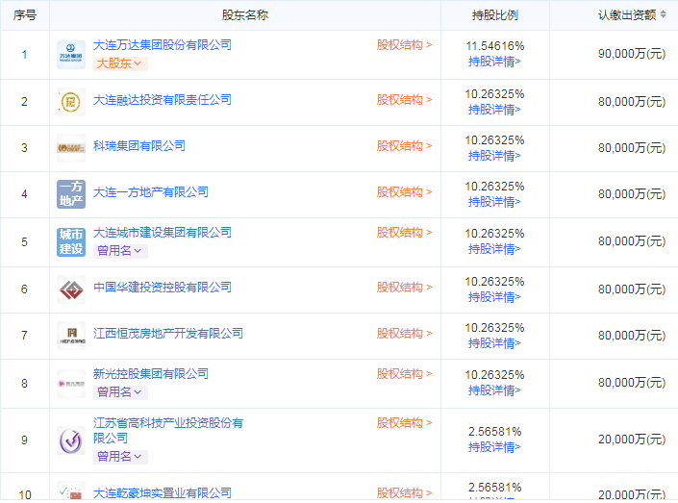Sort by 认缴出资额 using the arrow icon

(x=663, y=14)
